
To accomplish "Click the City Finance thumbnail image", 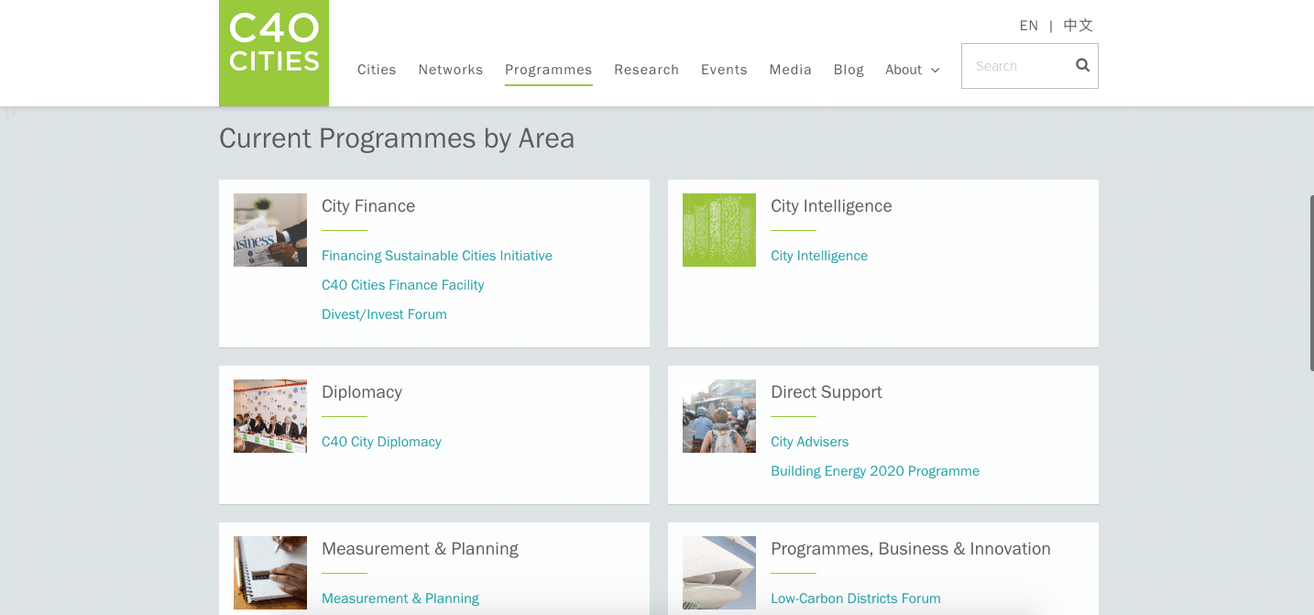I will tap(270, 230).
